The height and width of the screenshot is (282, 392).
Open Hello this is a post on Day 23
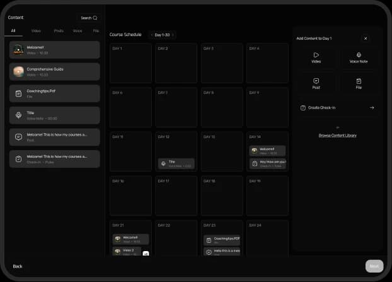click(x=222, y=252)
